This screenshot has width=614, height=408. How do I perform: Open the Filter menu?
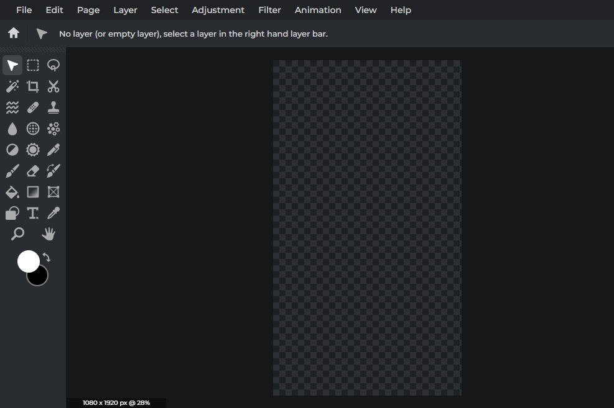click(x=269, y=10)
